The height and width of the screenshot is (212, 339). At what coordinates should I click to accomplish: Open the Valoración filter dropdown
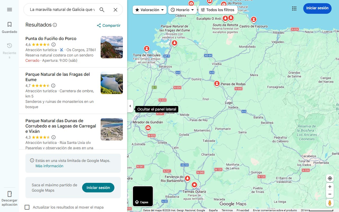point(149,10)
